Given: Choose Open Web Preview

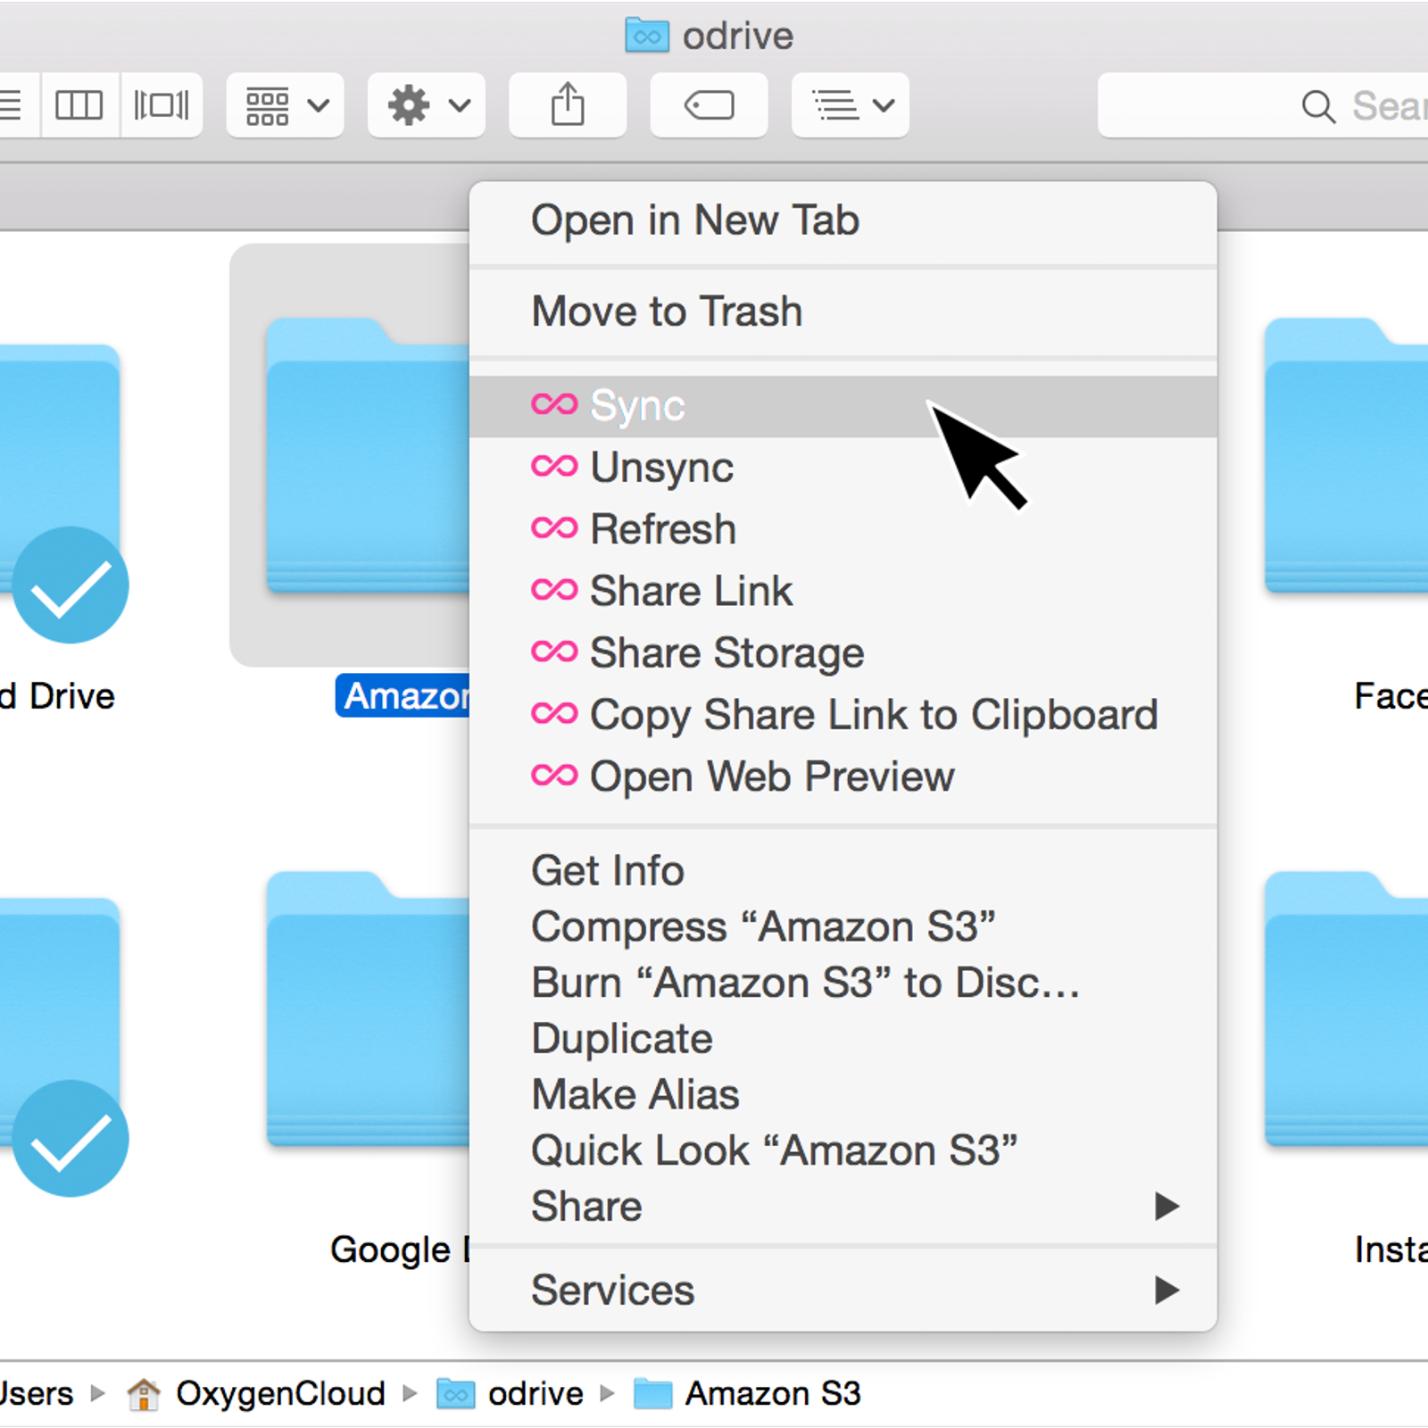Looking at the screenshot, I should tap(843, 776).
